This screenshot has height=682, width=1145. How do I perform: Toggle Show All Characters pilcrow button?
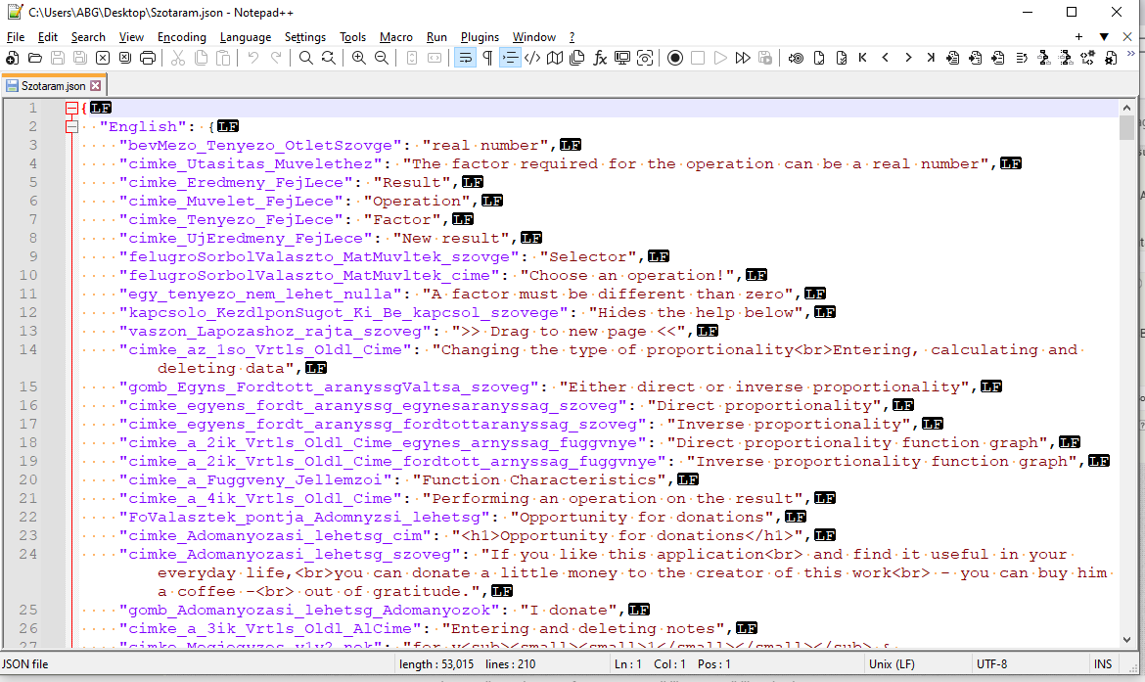(x=487, y=59)
